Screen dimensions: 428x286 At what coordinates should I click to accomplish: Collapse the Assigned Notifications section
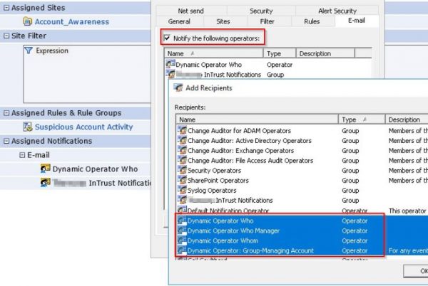[x=6, y=141]
